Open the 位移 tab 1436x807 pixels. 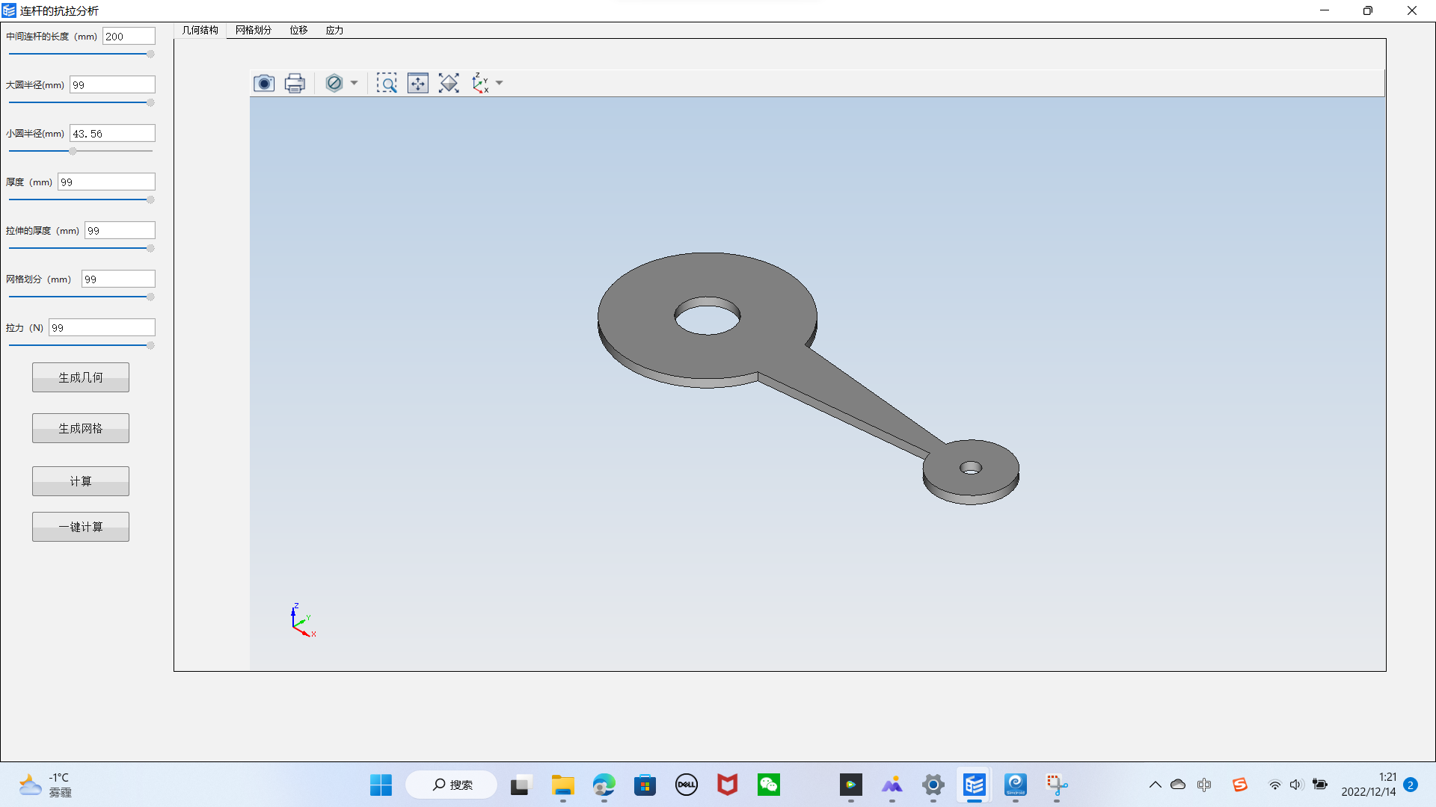[x=298, y=30]
